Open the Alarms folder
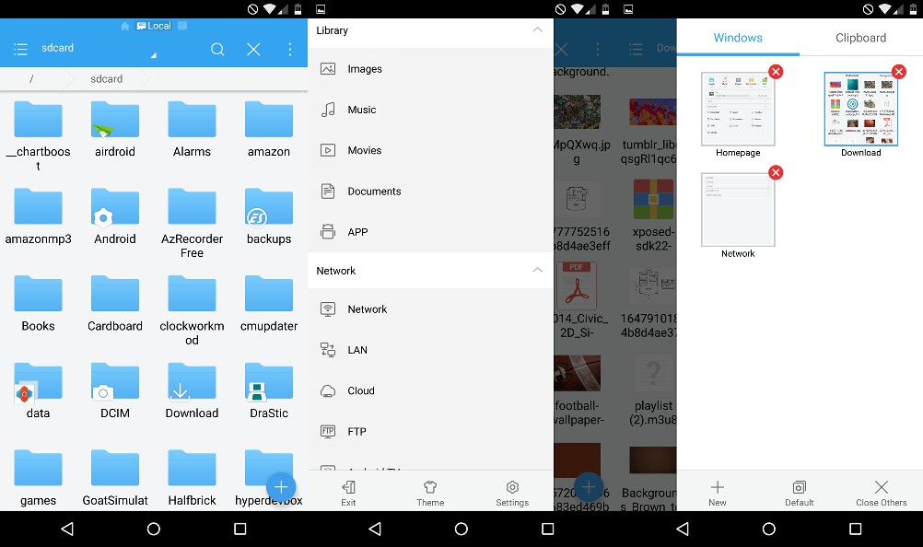Viewport: 923px width, 547px height. [192, 129]
